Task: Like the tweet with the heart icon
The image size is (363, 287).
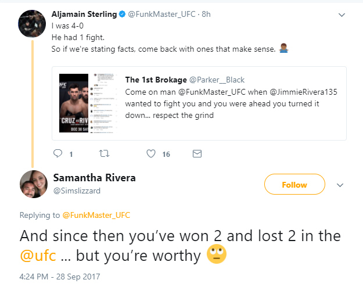Action: coord(151,153)
